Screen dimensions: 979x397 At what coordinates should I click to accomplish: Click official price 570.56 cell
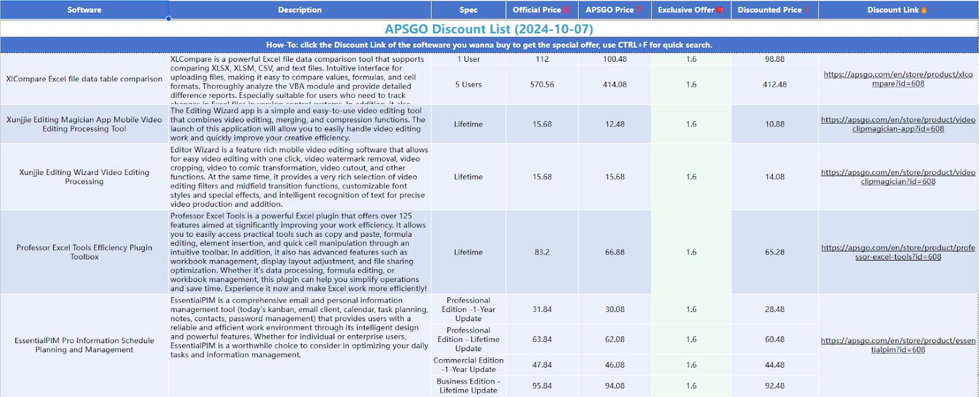tap(542, 84)
